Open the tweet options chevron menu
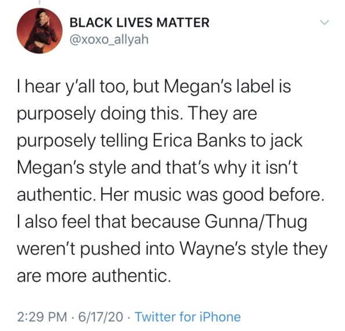 (324, 23)
